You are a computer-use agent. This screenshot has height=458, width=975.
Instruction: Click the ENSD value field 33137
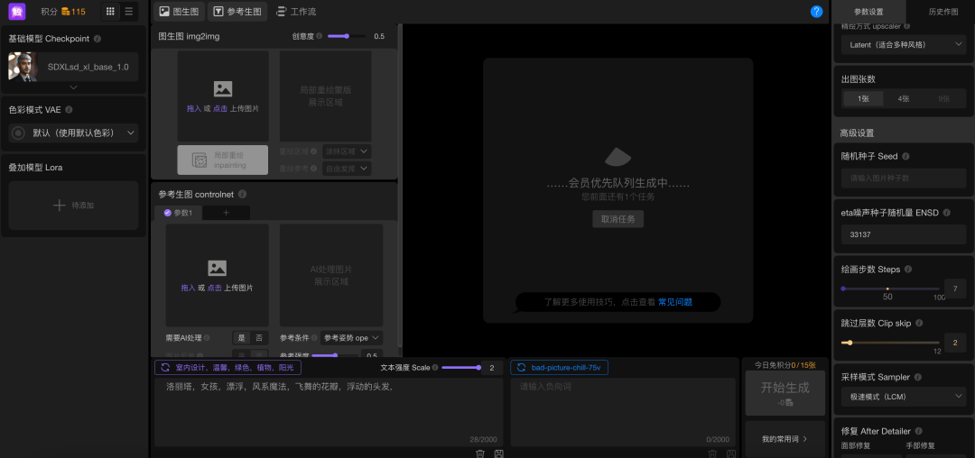(x=903, y=234)
